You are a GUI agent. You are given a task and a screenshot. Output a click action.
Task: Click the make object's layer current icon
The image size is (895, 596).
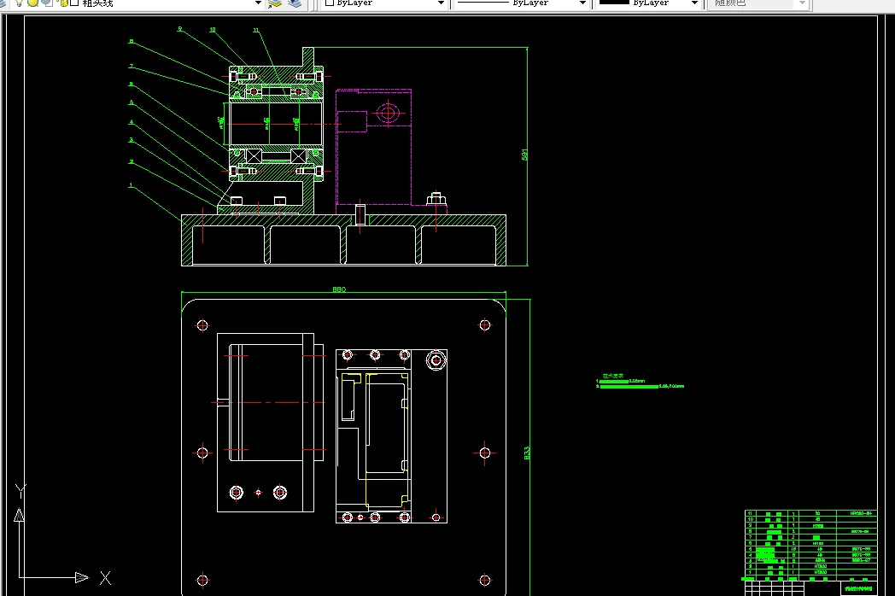point(275,3)
